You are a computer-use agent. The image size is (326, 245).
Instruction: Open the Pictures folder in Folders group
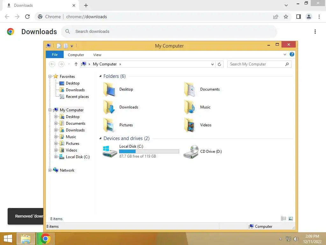point(118,125)
